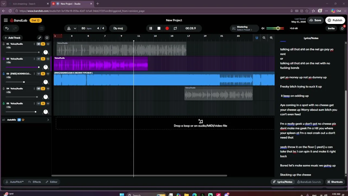Open AutoPitch tab
Image resolution: width=348 pixels, height=196 pixels.
click(15, 182)
